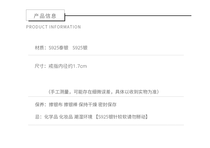Screen dimensions: 210x148
Task: Click the 【S925银针较软请勿掰动】 warning
Action: (x=121, y=117)
